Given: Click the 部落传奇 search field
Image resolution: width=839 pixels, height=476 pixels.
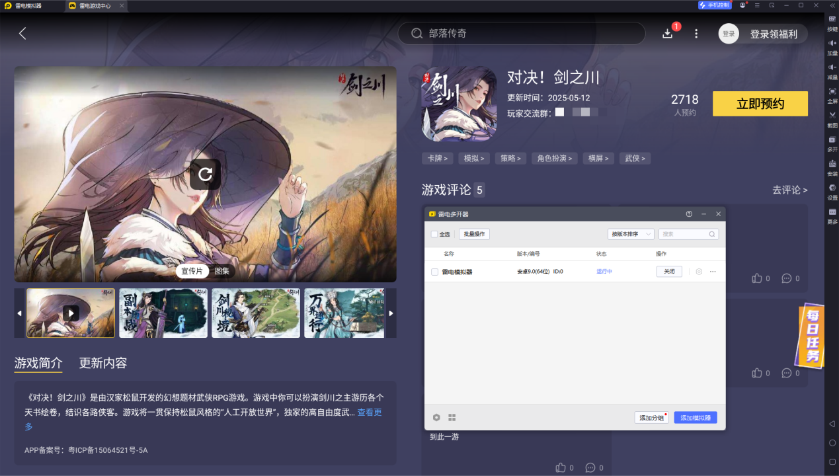Looking at the screenshot, I should [x=522, y=33].
